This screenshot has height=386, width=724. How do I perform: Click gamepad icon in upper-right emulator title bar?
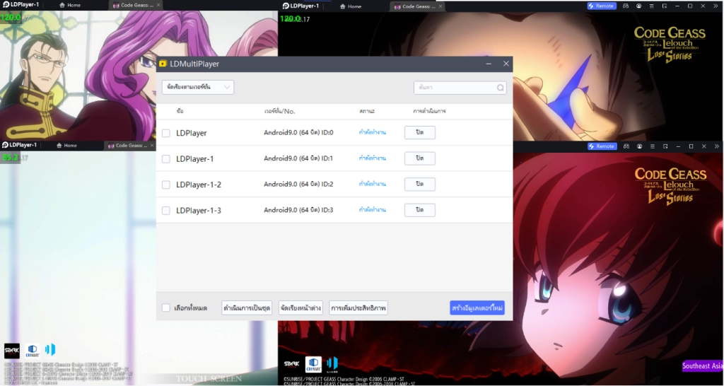point(625,6)
